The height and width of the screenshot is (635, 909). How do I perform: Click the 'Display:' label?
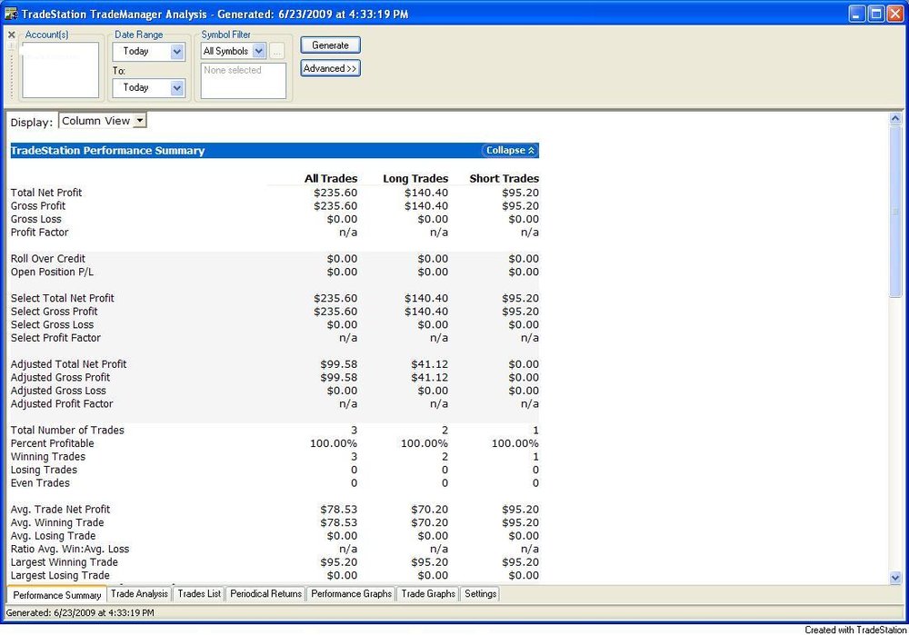click(31, 123)
